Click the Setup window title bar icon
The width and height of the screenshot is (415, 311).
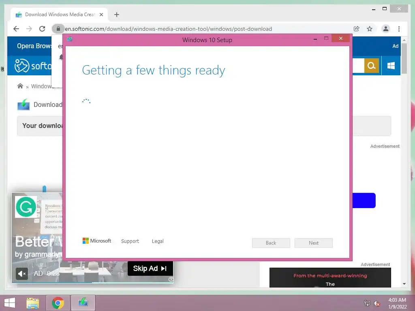point(69,39)
